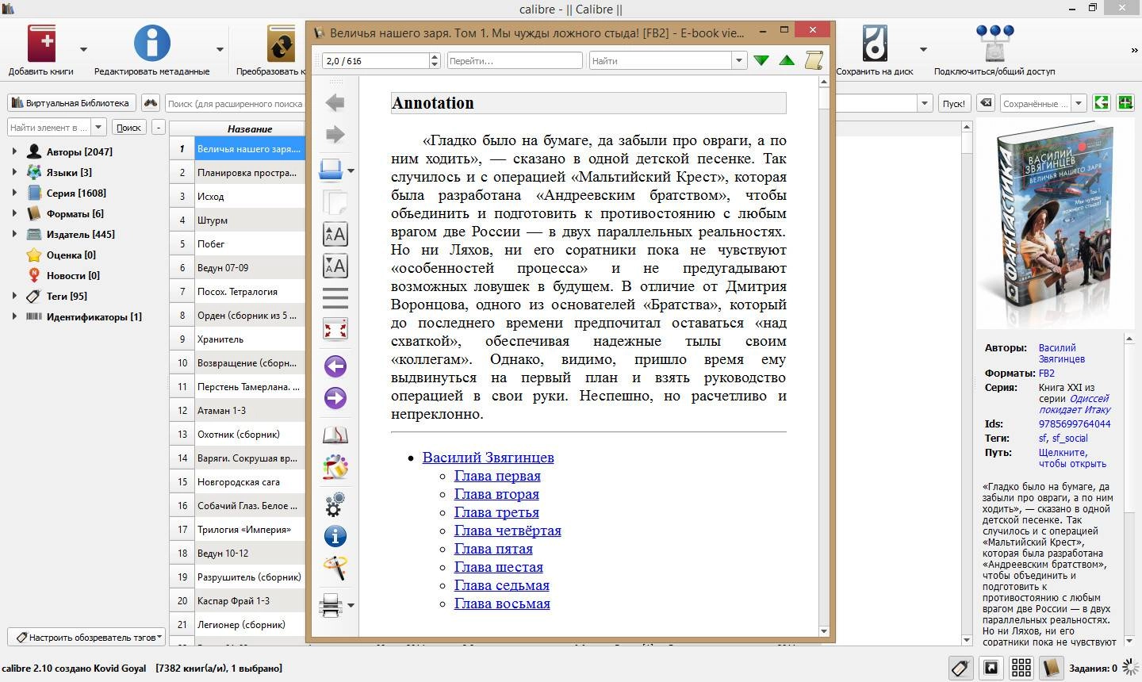Screen dimensions: 1142x682
Task: Click the sf_social tag link
Action: [x=1070, y=438]
